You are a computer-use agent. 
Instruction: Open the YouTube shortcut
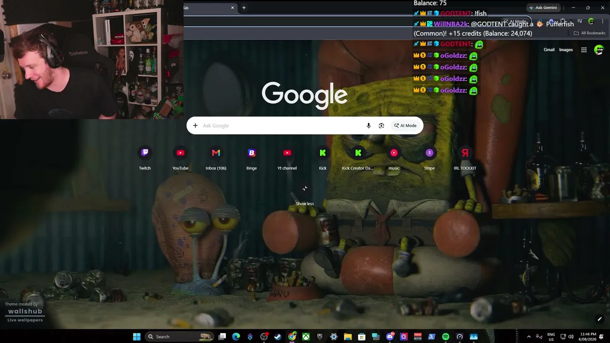(180, 158)
